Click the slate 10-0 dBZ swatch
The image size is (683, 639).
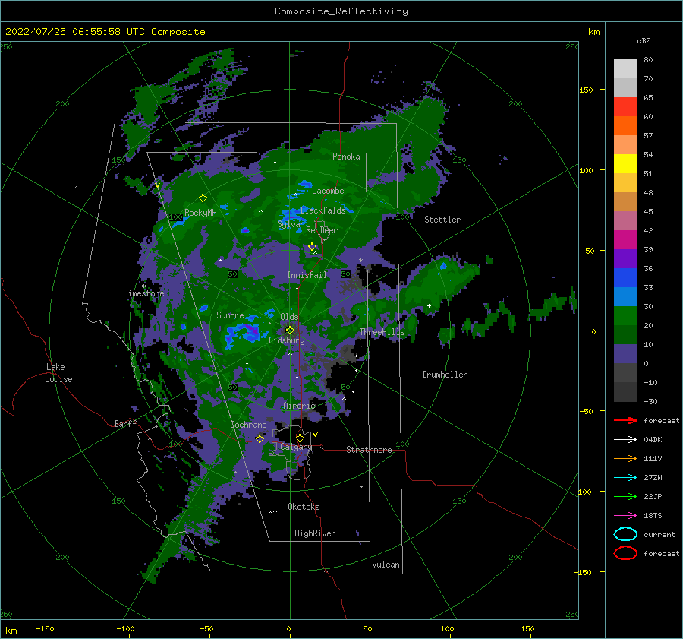(x=625, y=353)
